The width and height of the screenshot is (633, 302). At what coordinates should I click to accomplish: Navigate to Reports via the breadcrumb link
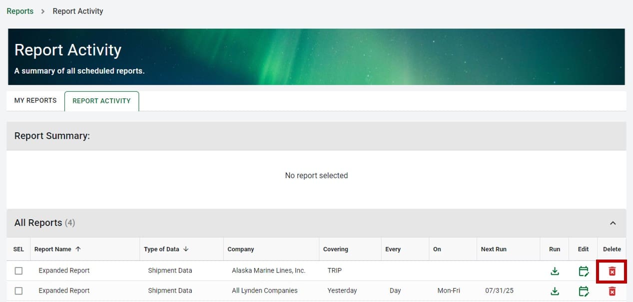click(x=19, y=10)
